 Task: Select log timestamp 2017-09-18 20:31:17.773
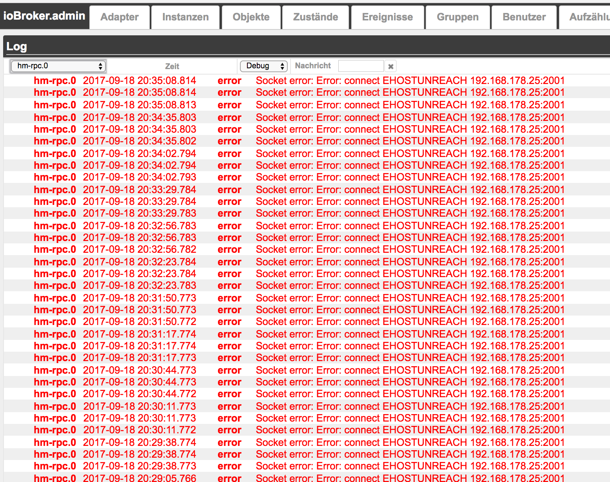(x=140, y=358)
